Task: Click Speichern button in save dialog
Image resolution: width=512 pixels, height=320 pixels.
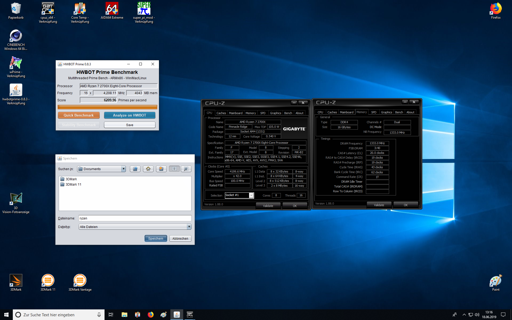Action: coord(156,238)
